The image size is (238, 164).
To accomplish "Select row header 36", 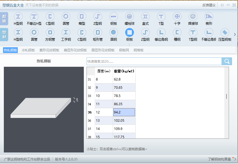I will tap(91, 120).
